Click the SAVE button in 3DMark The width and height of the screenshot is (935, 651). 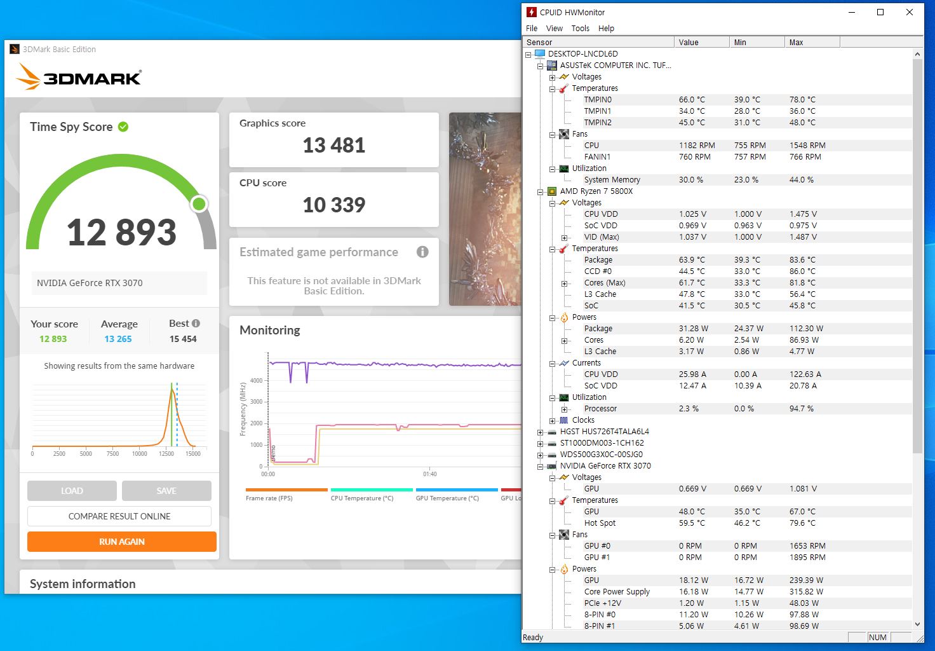click(x=166, y=491)
